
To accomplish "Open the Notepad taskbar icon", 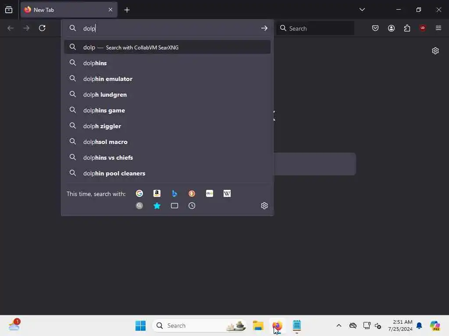I will coord(297,325).
